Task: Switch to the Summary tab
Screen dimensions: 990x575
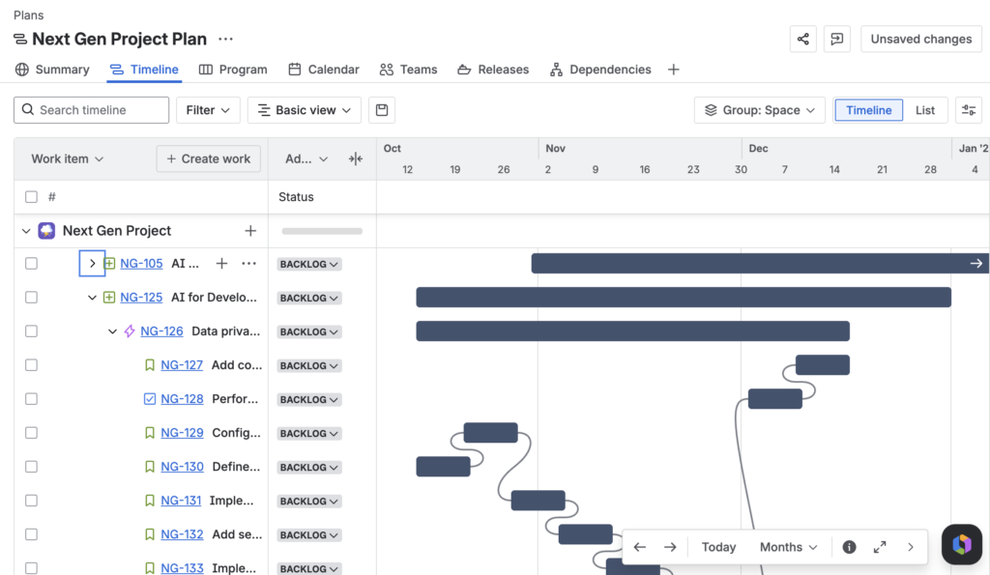Action: tap(52, 70)
